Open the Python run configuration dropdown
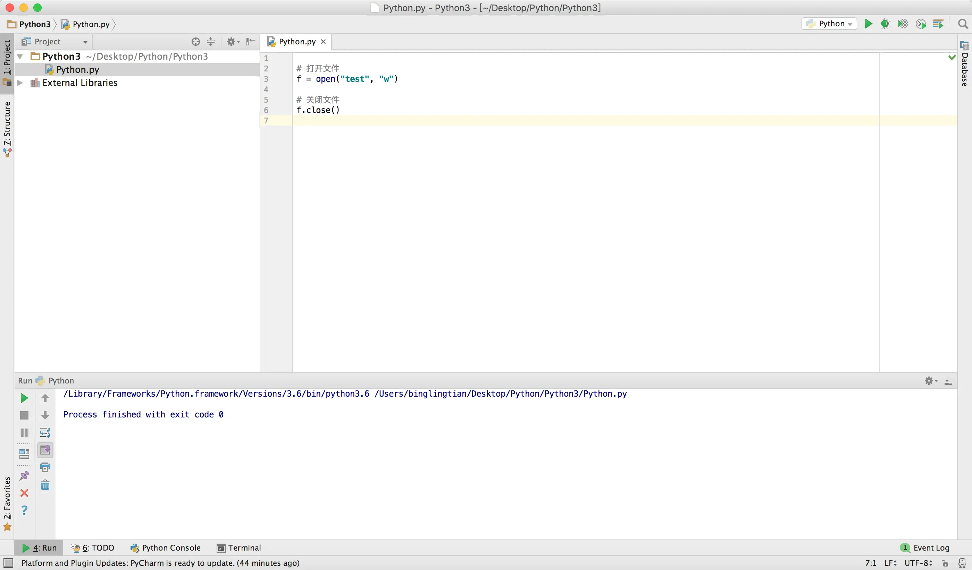The image size is (972, 570). [x=829, y=24]
